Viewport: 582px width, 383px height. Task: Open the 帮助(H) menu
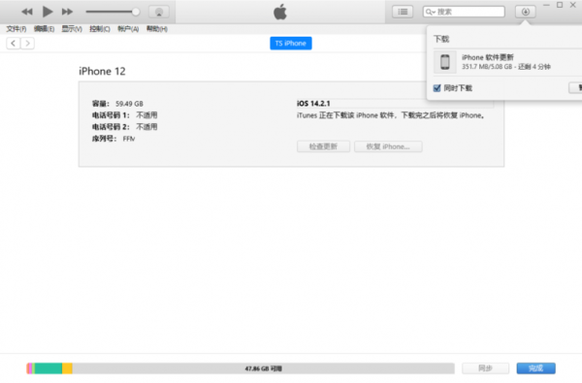(x=156, y=29)
